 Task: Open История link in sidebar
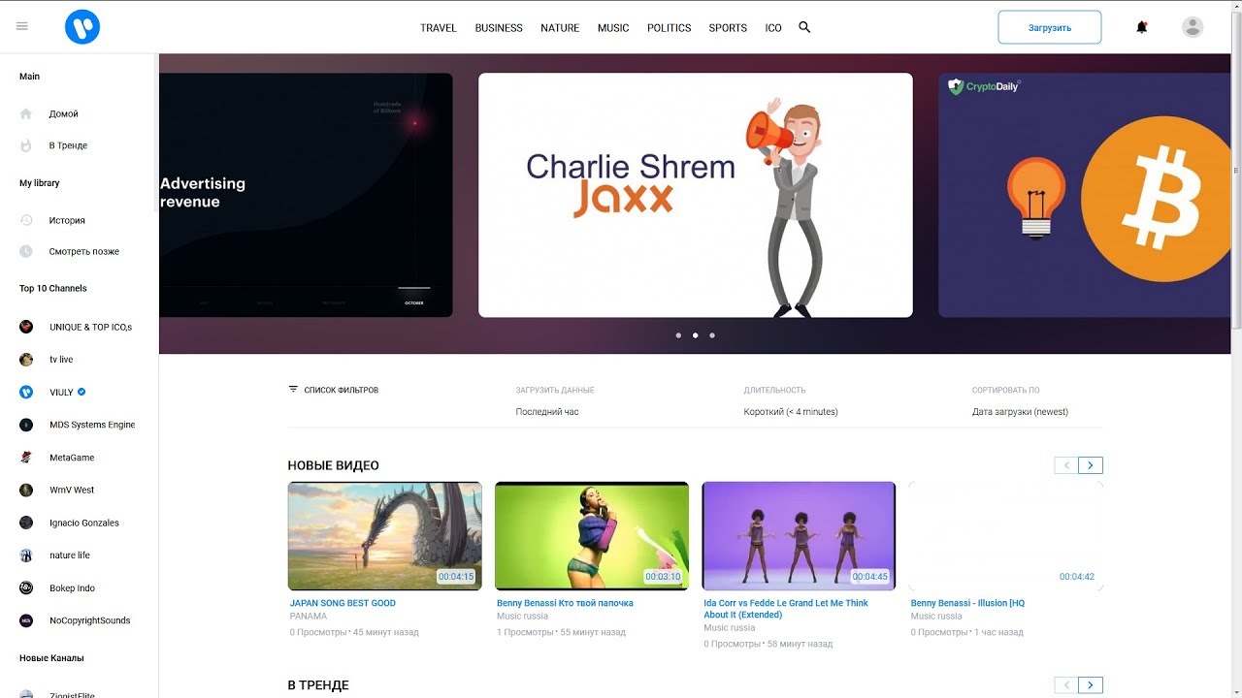coord(67,221)
